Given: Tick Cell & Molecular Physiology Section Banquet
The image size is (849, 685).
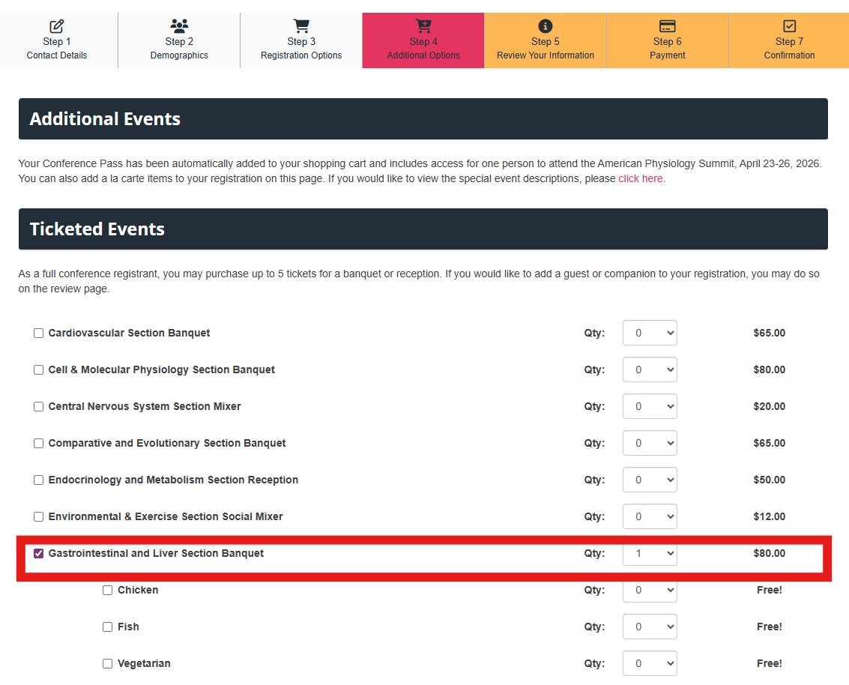Looking at the screenshot, I should coord(38,369).
